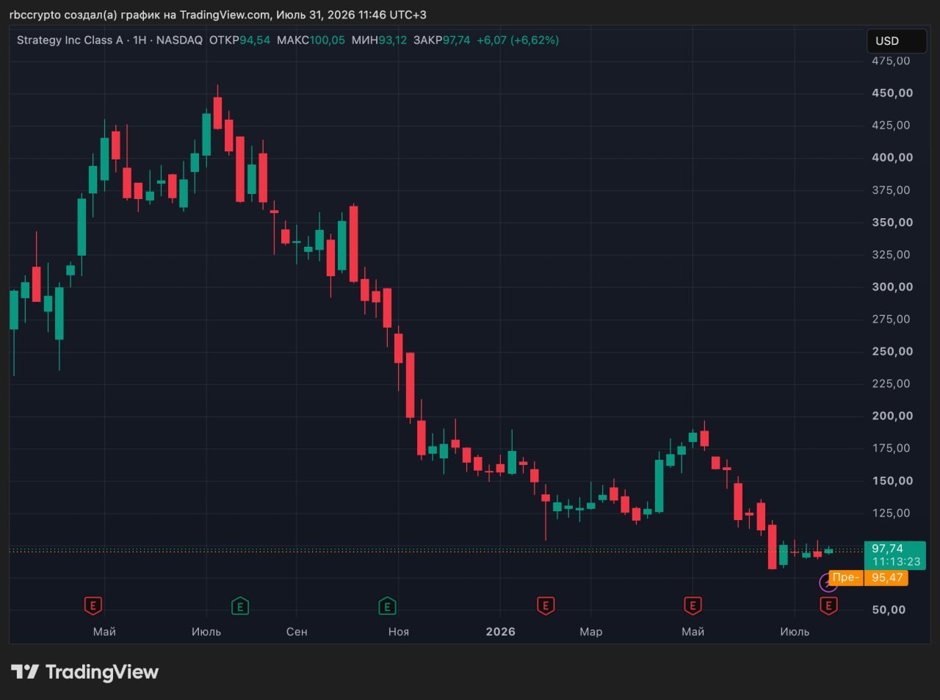This screenshot has height=700, width=940.
Task: Click the Ноя label on time axis
Action: (399, 632)
